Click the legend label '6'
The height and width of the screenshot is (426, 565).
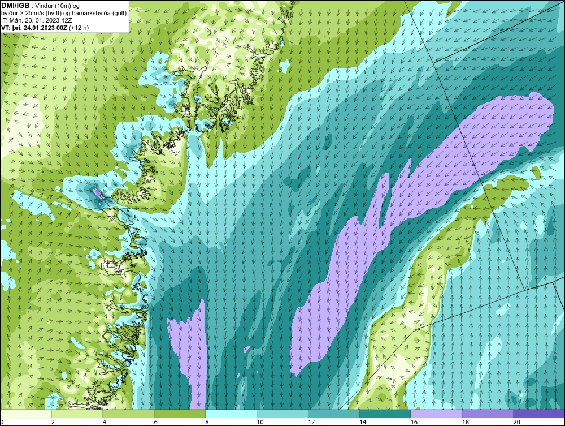coord(156,422)
